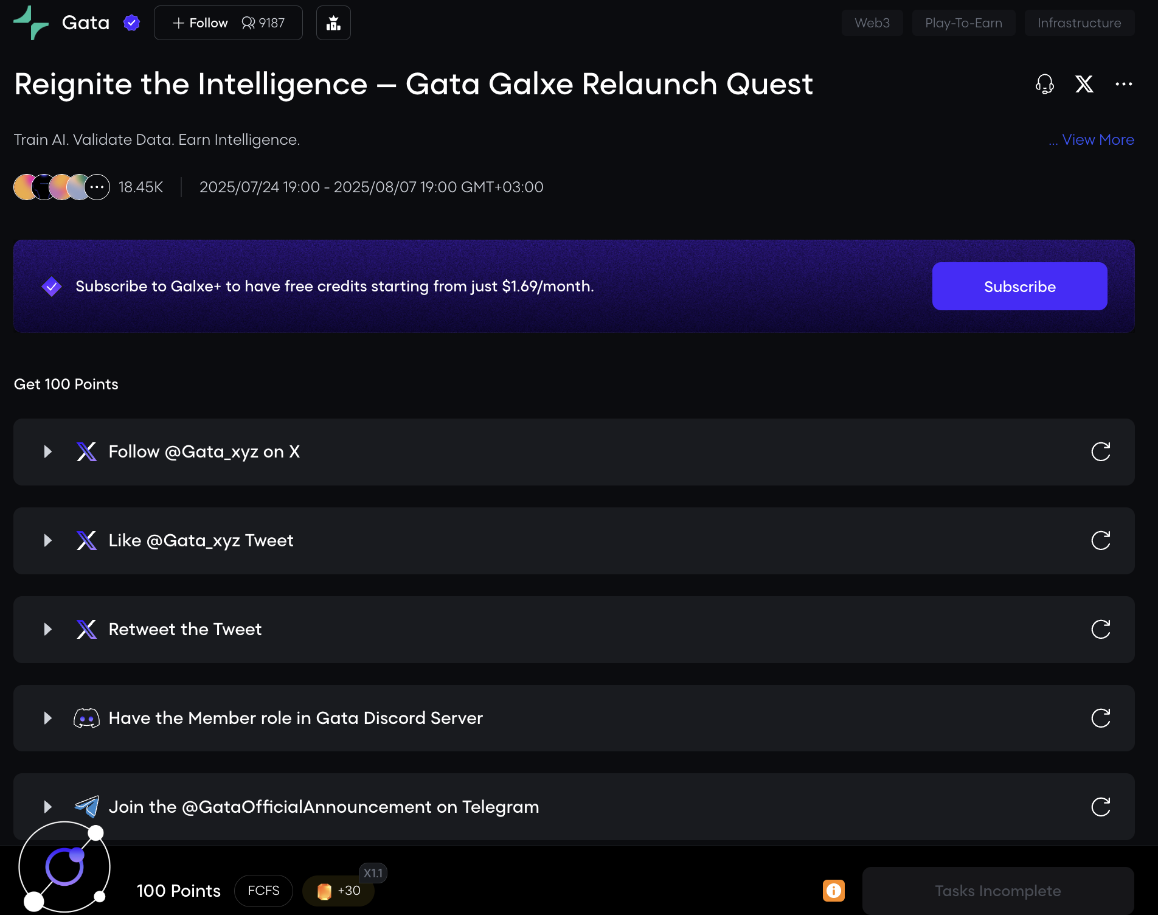
Task: Open the three-dot more options menu
Action: (x=1123, y=84)
